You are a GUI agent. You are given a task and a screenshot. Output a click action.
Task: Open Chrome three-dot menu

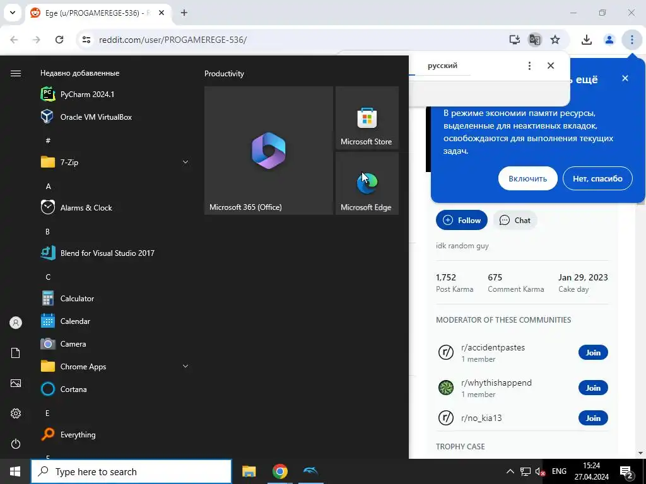click(632, 40)
